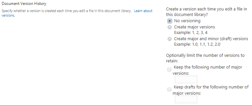This screenshot has width=252, height=106.
Task: Click 'Optionally limit the number of versions' text
Action: (x=205, y=55)
